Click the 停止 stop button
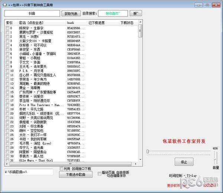Viewport: 223px width, 193px height. coord(184,162)
